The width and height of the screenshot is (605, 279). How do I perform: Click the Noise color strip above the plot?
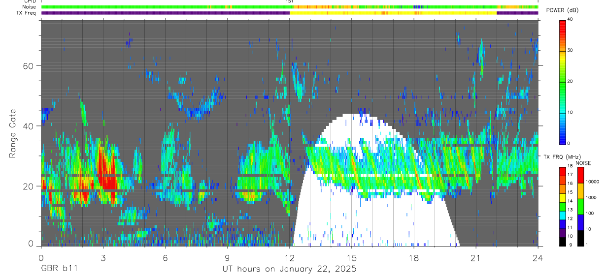click(290, 7)
